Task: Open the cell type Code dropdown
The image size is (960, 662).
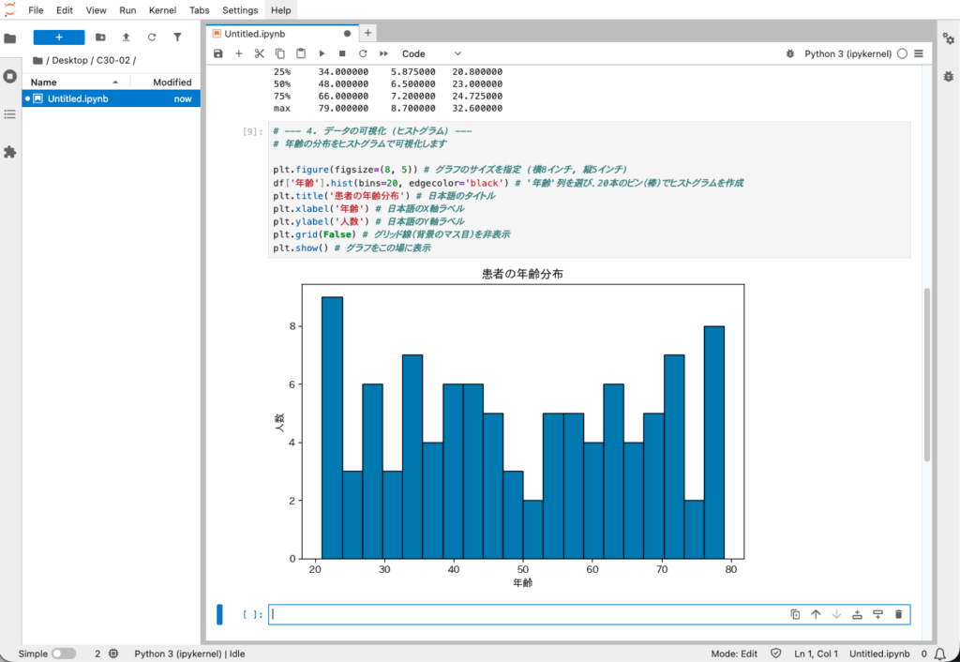Action: click(431, 54)
